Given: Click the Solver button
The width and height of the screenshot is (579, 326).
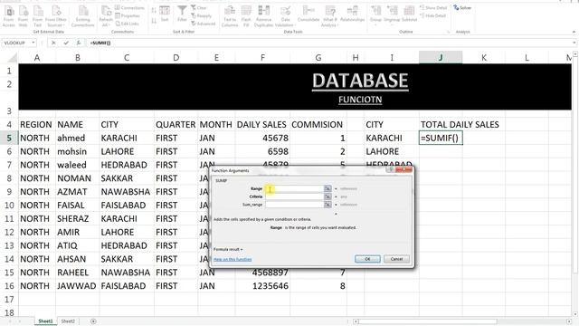Looking at the screenshot, I should click(x=462, y=8).
